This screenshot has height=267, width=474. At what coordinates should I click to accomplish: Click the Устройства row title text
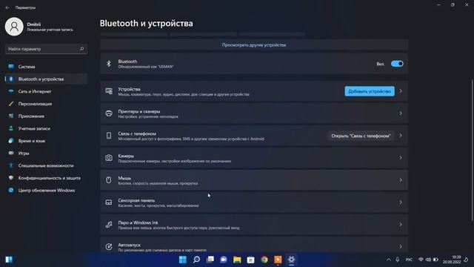tap(129, 89)
